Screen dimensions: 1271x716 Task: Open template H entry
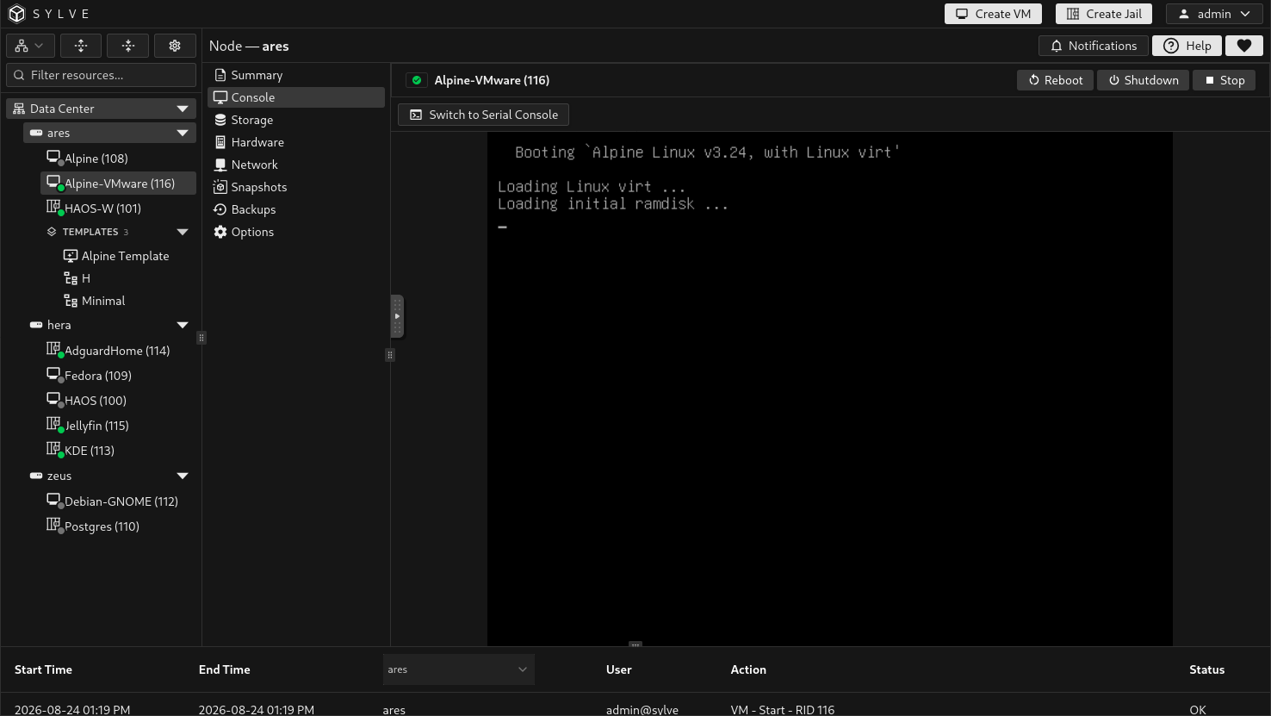[x=125, y=278]
